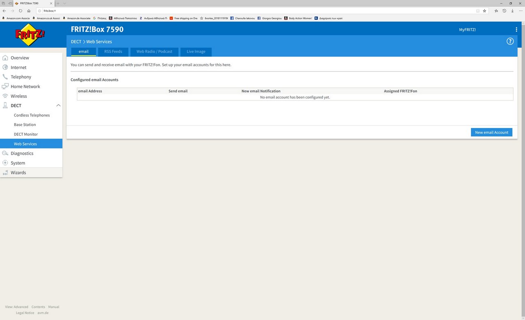Click the Telephony handset icon
Image resolution: width=525 pixels, height=320 pixels.
point(5,77)
